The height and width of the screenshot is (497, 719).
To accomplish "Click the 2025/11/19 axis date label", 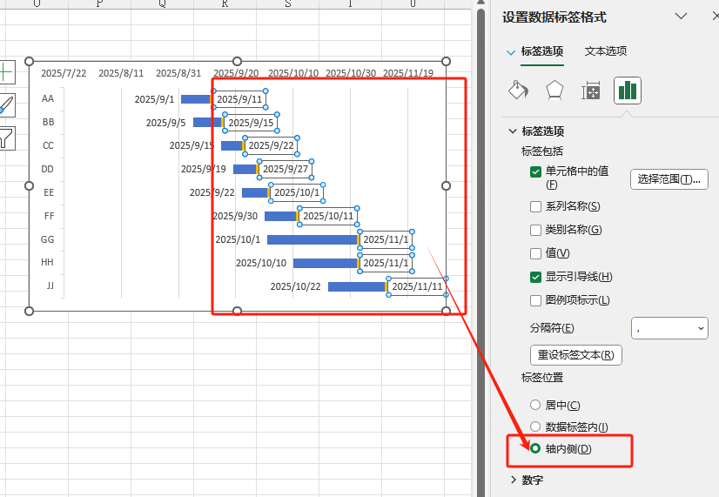I will (x=408, y=73).
